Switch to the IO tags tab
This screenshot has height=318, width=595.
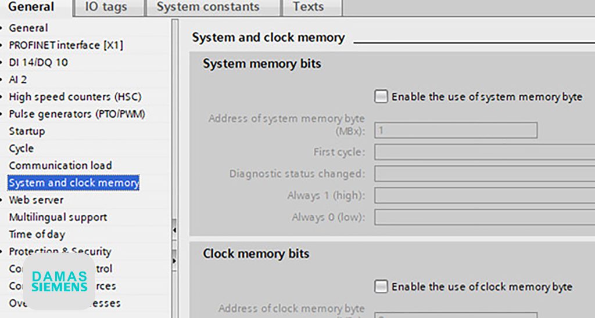coord(106,7)
